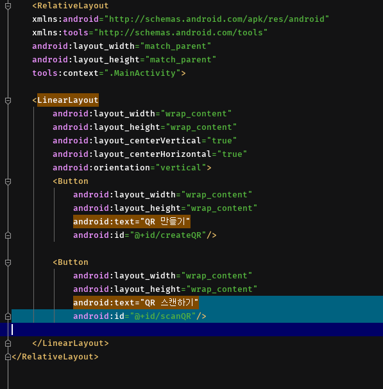Collapse the first Button fold marker
Screen dimensions: 383x389
(x=8, y=181)
